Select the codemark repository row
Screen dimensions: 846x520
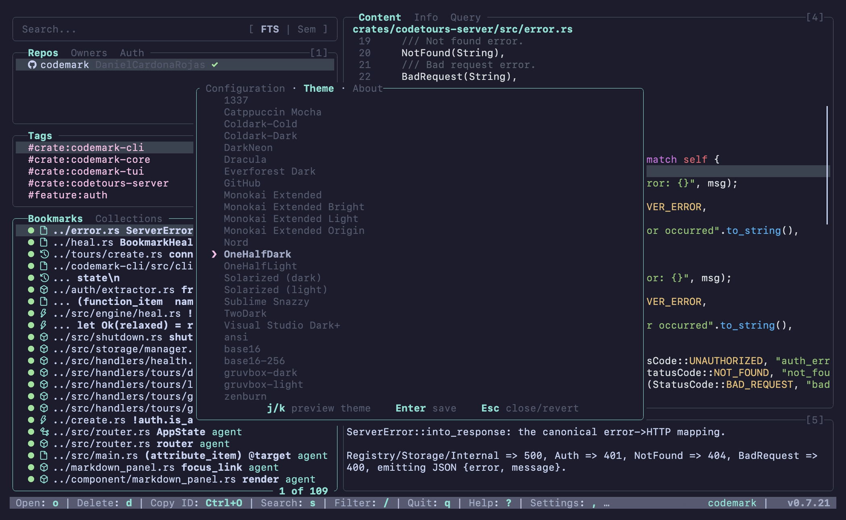click(x=175, y=65)
